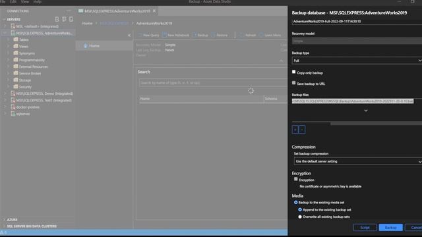Open the Backup type dropdown
The width and height of the screenshot is (422, 237).
[357, 61]
